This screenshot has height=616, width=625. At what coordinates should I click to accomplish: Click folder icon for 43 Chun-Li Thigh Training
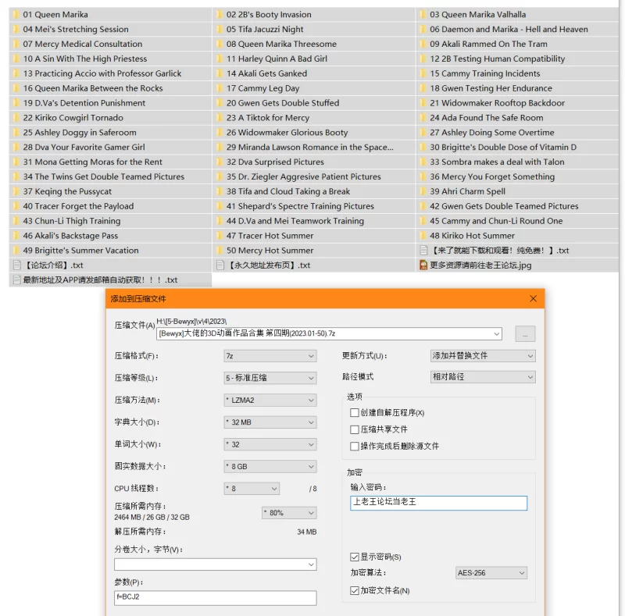coord(16,221)
